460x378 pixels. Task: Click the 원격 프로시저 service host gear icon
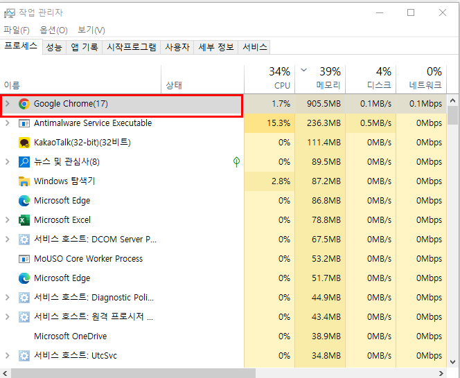click(x=24, y=316)
